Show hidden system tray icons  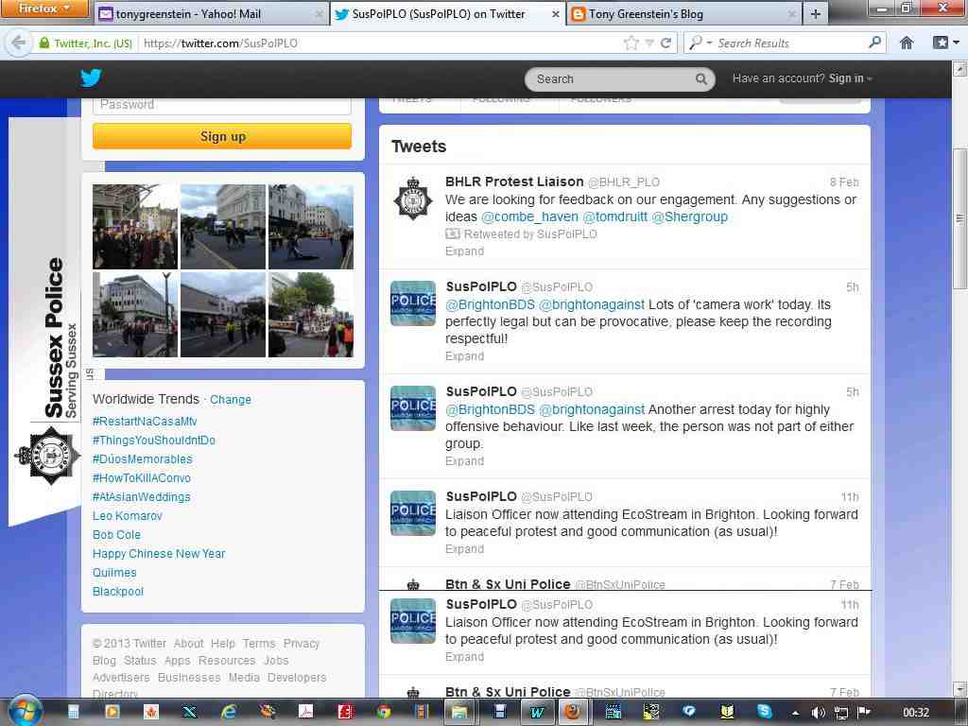pos(795,713)
